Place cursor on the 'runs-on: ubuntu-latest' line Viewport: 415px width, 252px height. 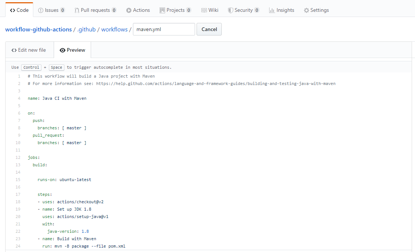(x=64, y=180)
